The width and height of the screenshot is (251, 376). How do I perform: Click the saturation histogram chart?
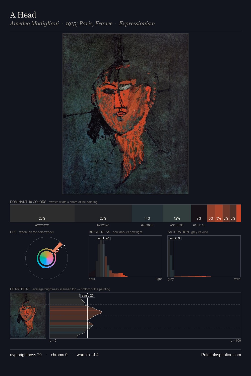[204, 256]
